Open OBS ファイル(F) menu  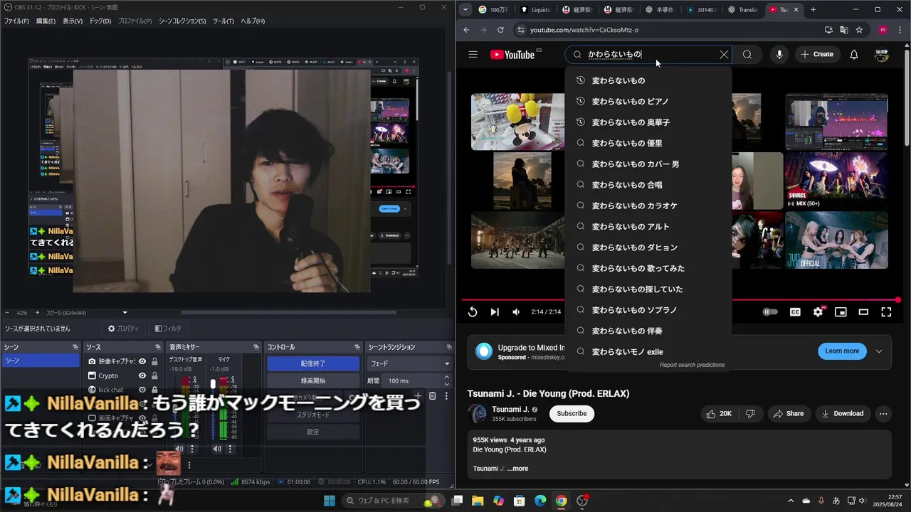pyautogui.click(x=16, y=21)
